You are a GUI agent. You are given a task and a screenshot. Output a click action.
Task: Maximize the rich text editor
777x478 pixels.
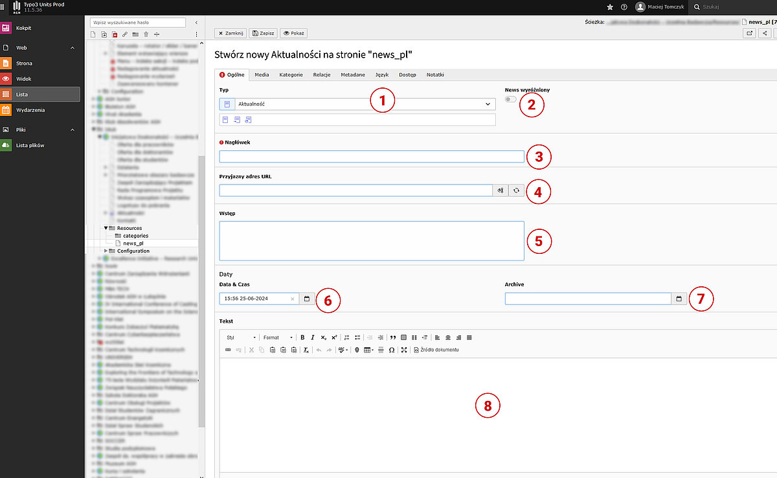point(404,350)
